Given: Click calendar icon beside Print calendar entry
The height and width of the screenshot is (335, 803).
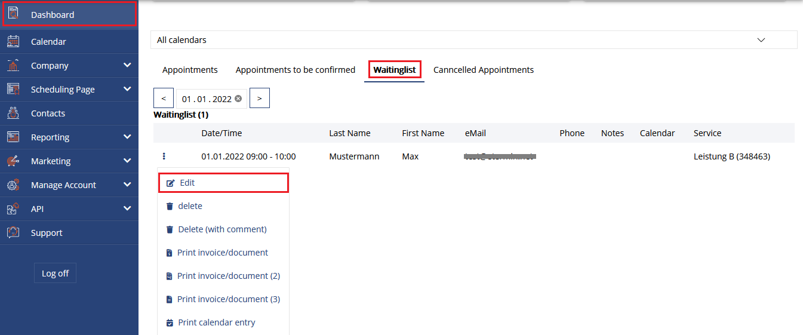Looking at the screenshot, I should click(x=170, y=322).
